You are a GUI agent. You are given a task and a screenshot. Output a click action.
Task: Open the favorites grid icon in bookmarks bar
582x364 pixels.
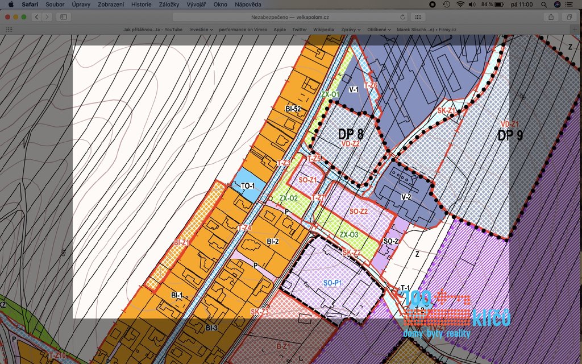(x=9, y=30)
